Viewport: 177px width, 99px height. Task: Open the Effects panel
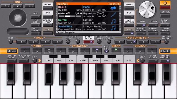pyautogui.click(x=165, y=51)
